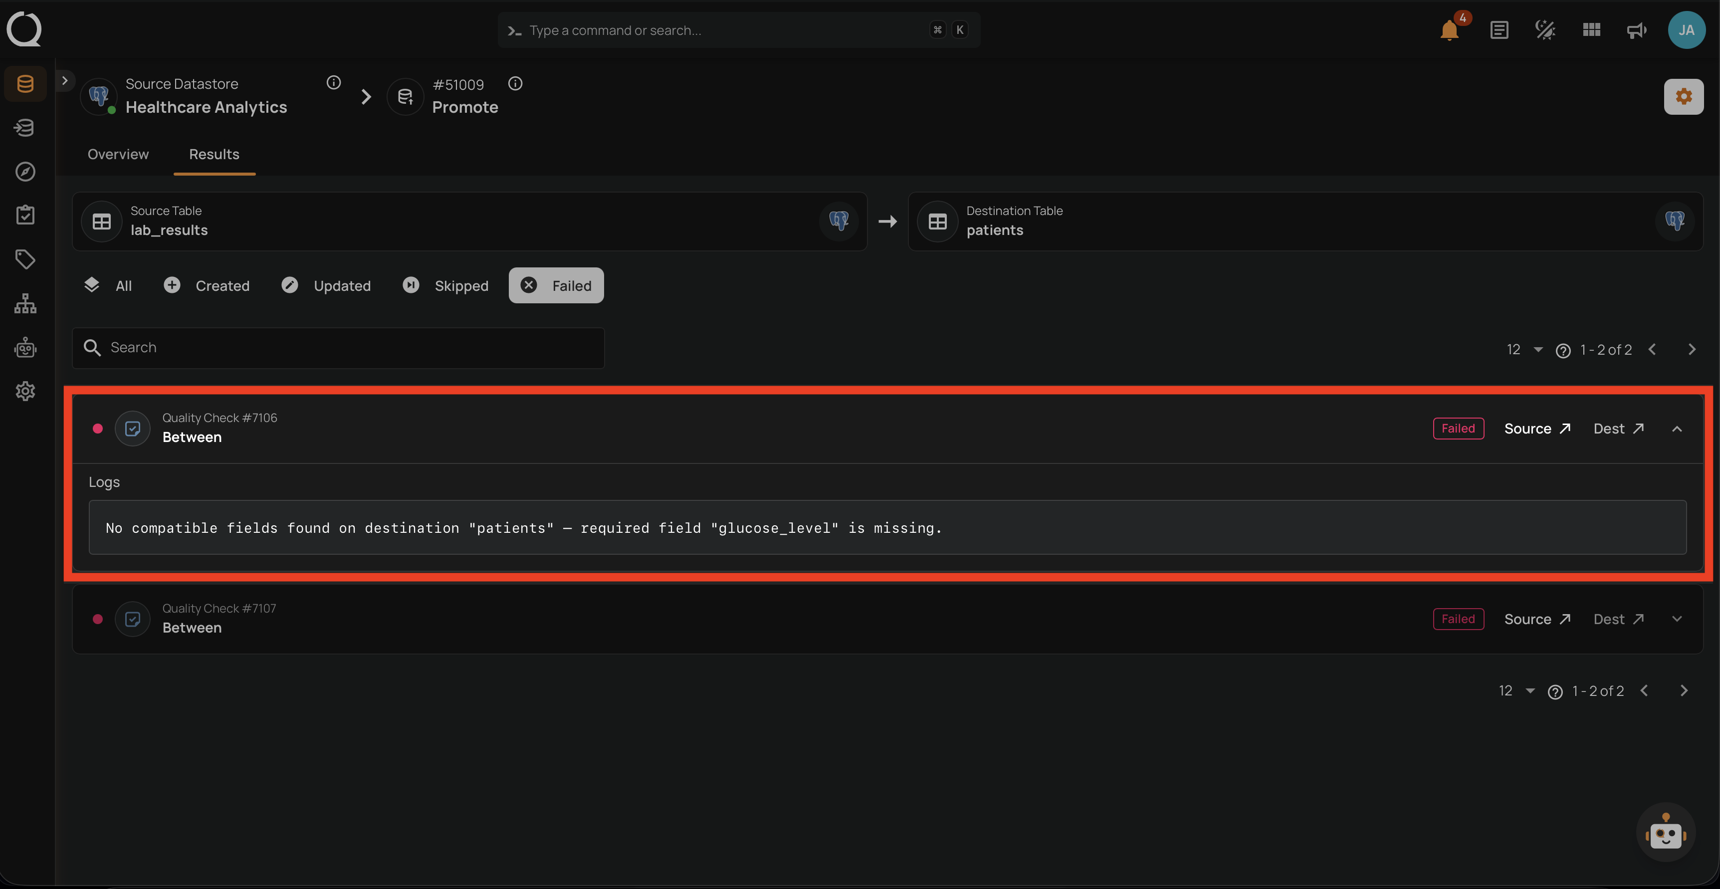
Task: Open the checks clipboard sidebar icon
Action: tap(25, 215)
